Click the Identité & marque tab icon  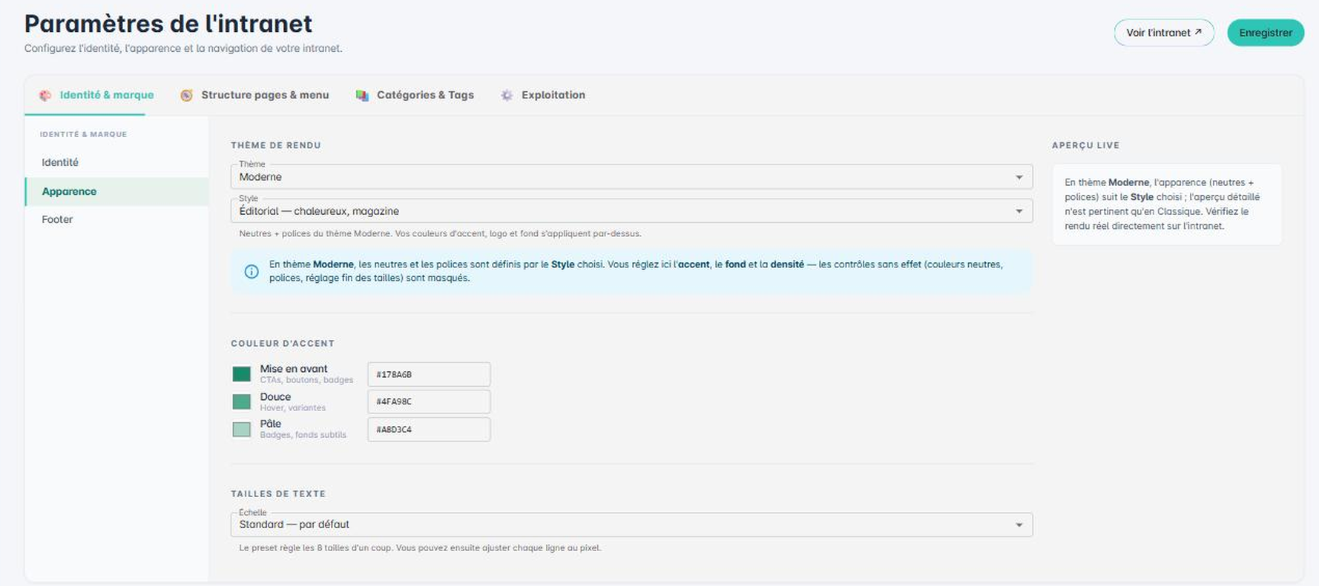click(45, 96)
